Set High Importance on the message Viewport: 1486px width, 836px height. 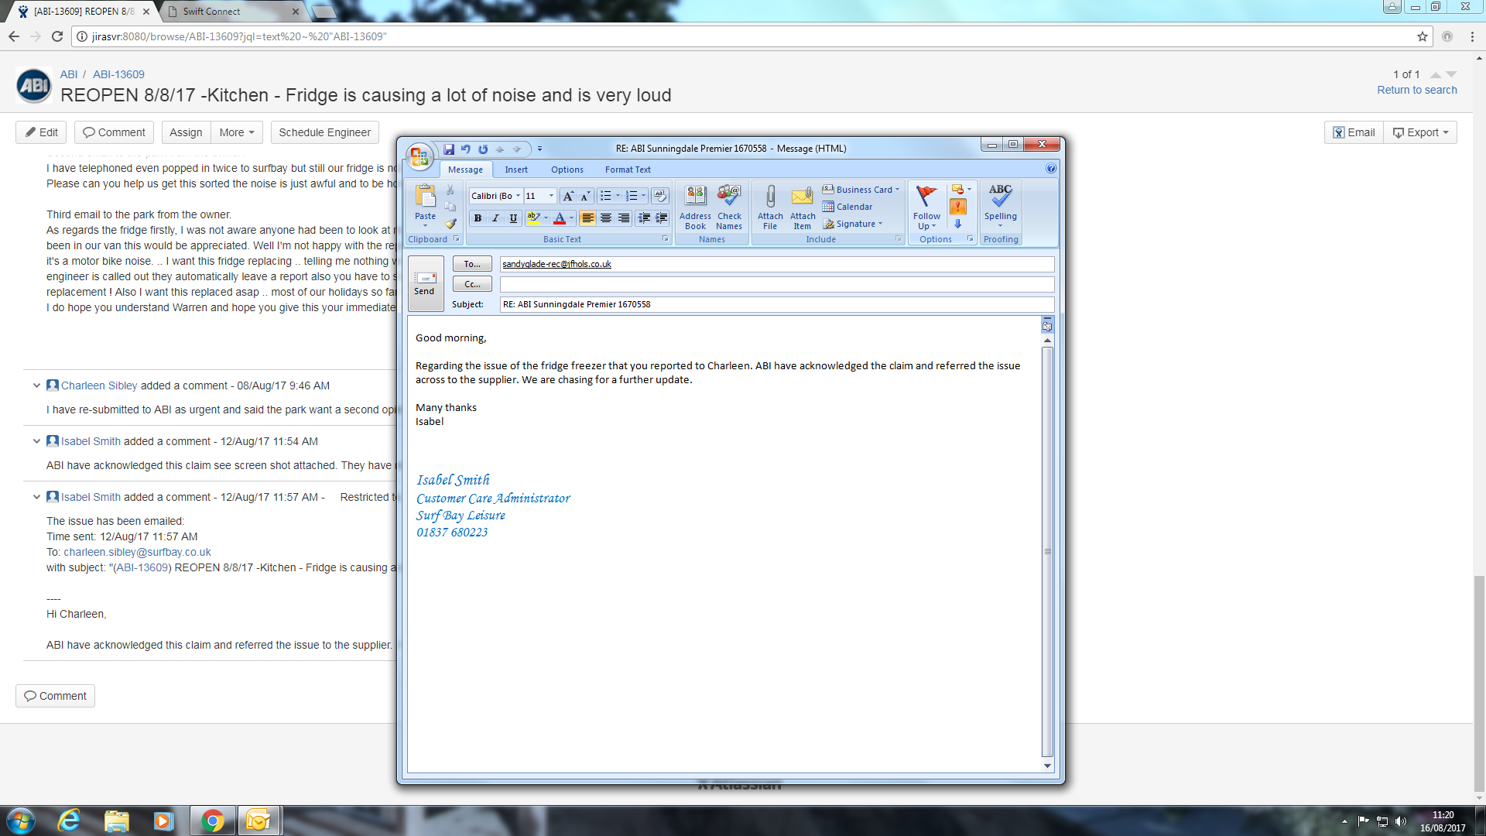pyautogui.click(x=958, y=207)
